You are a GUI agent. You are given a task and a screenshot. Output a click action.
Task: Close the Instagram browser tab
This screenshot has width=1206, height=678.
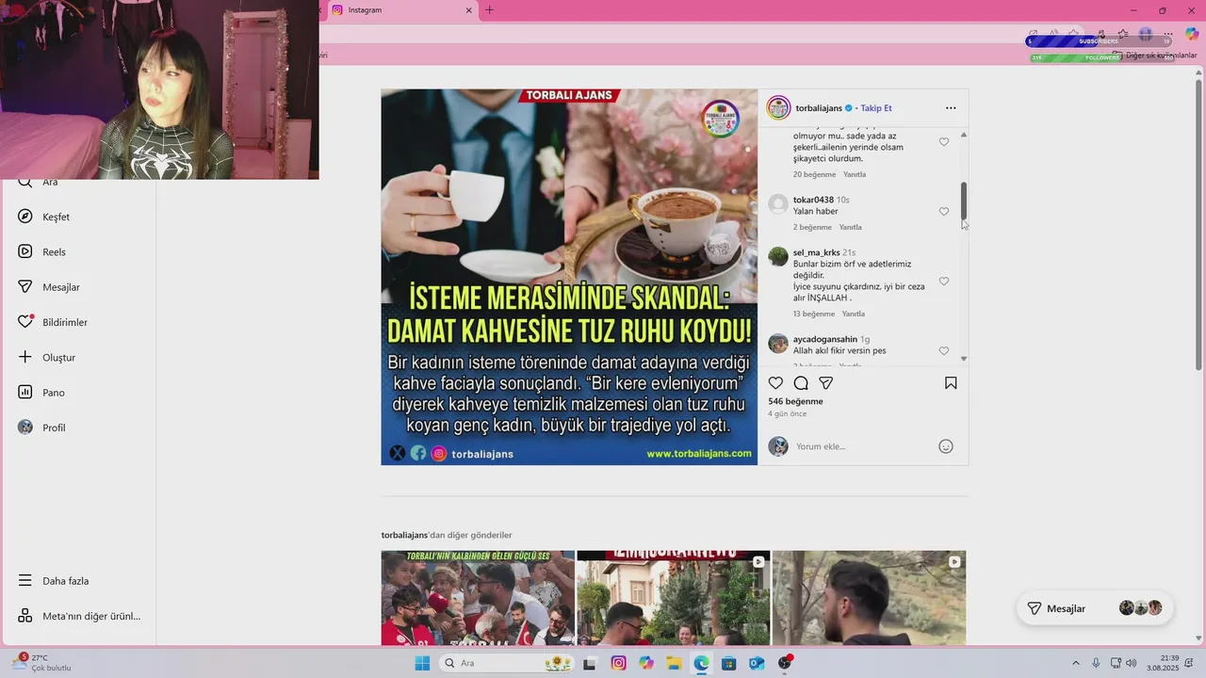pos(468,10)
